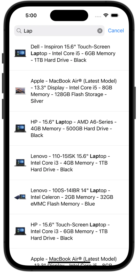
Task: Tap the battery status icon
Action: click(x=115, y=15)
